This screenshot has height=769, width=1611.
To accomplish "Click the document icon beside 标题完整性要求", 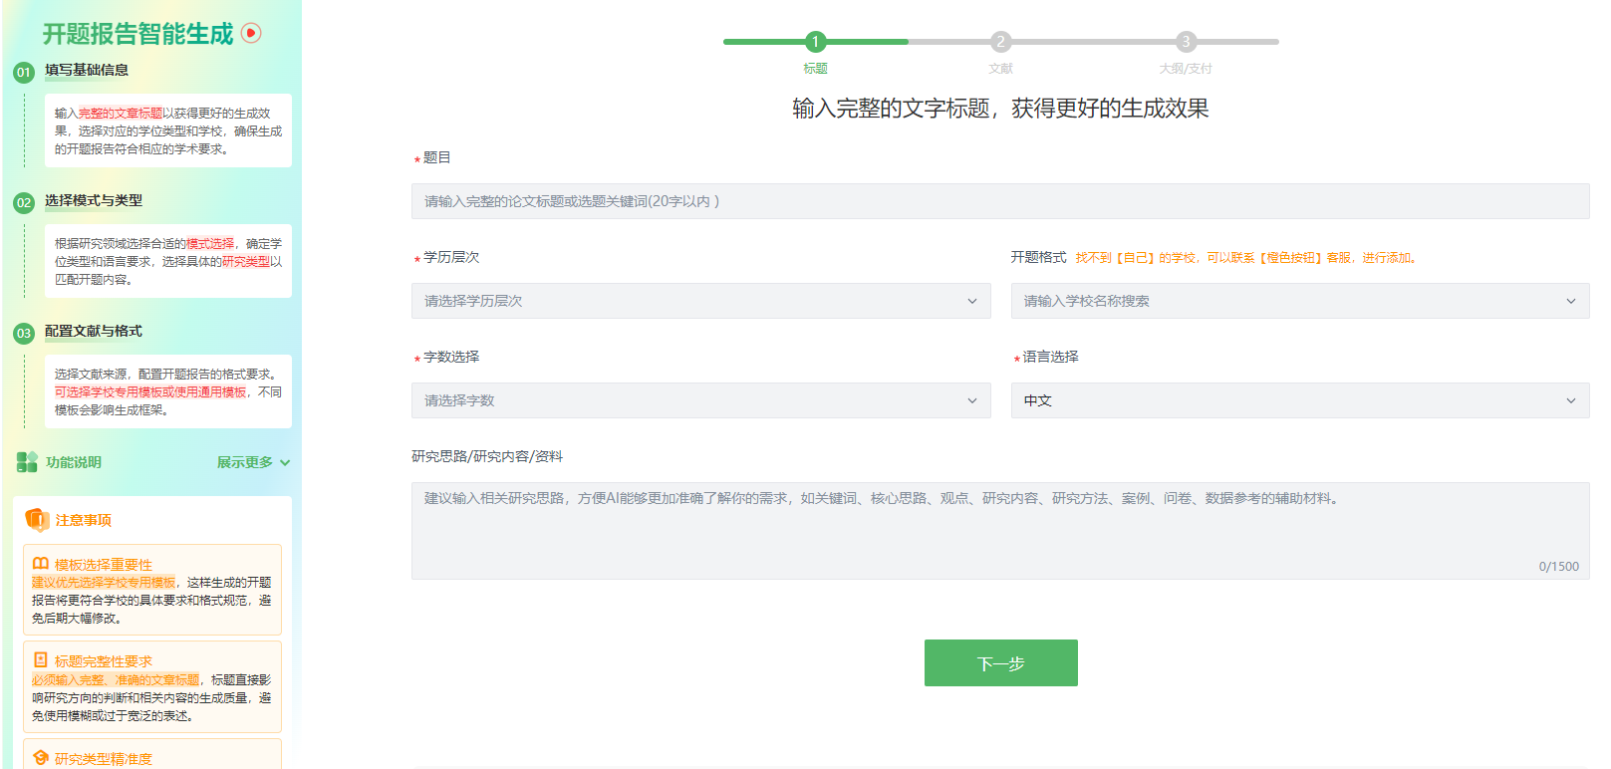I will (41, 660).
